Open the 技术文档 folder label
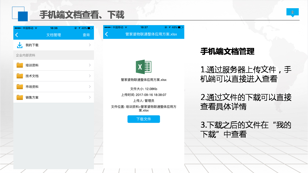 pos(32,76)
